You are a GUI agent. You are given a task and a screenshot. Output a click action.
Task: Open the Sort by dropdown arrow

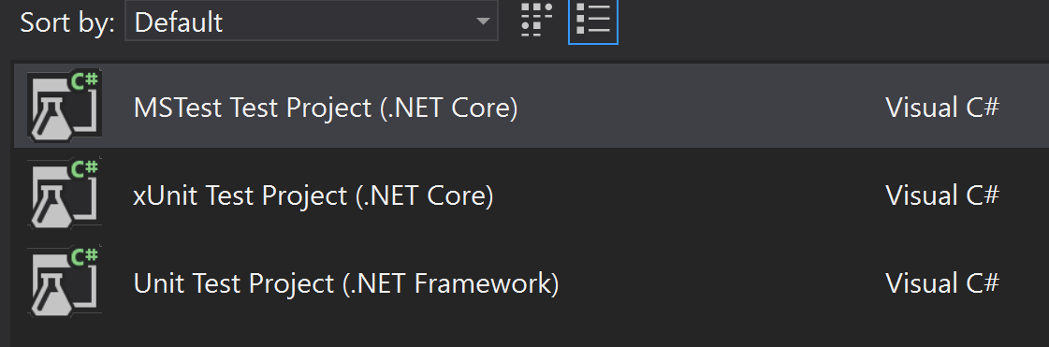(x=482, y=21)
